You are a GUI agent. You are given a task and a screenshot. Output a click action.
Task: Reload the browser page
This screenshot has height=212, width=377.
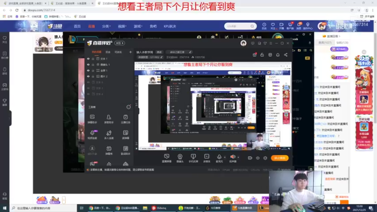(x=17, y=10)
